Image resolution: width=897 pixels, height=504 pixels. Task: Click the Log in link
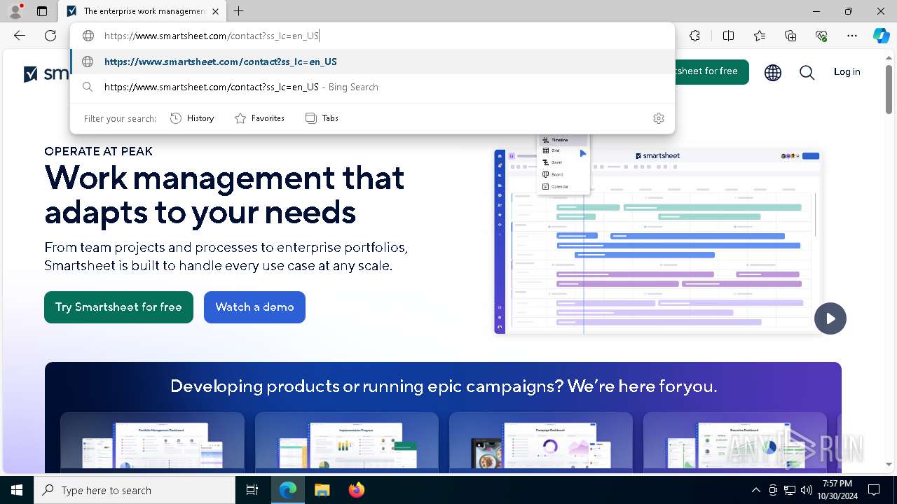847,71
